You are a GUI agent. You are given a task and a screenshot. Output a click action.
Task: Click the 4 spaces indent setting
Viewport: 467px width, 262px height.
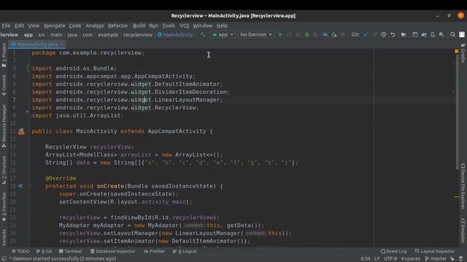pyautogui.click(x=410, y=259)
